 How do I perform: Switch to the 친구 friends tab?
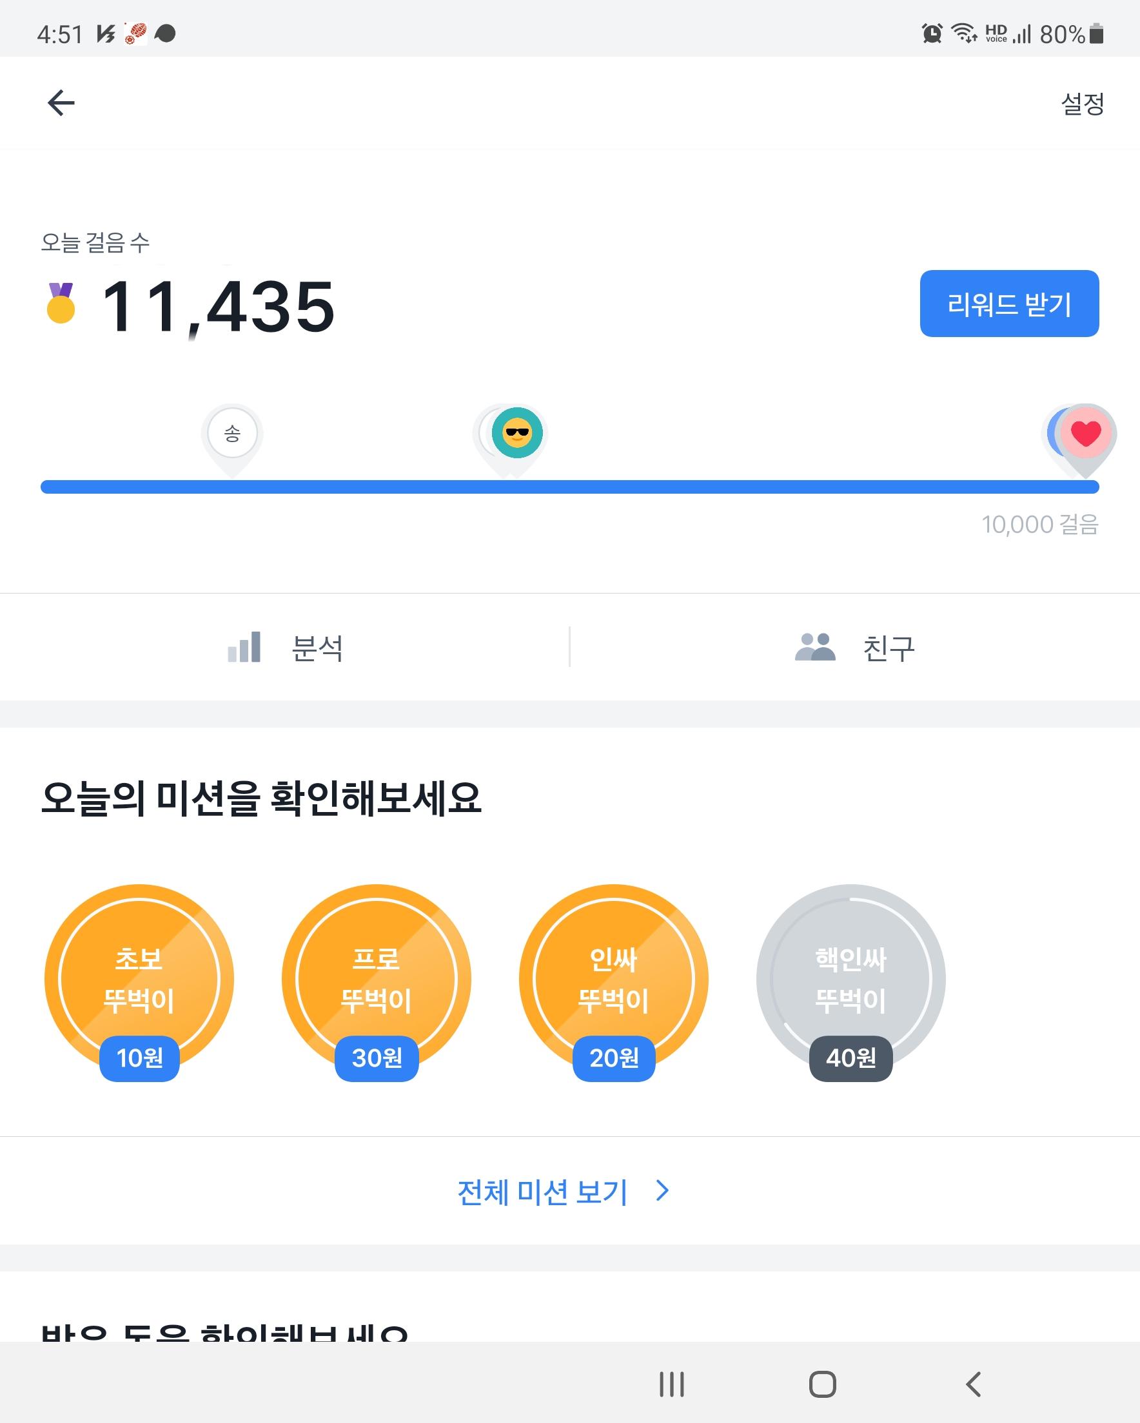[x=889, y=648]
